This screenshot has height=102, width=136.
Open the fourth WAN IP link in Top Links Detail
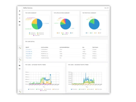pos(29,56)
